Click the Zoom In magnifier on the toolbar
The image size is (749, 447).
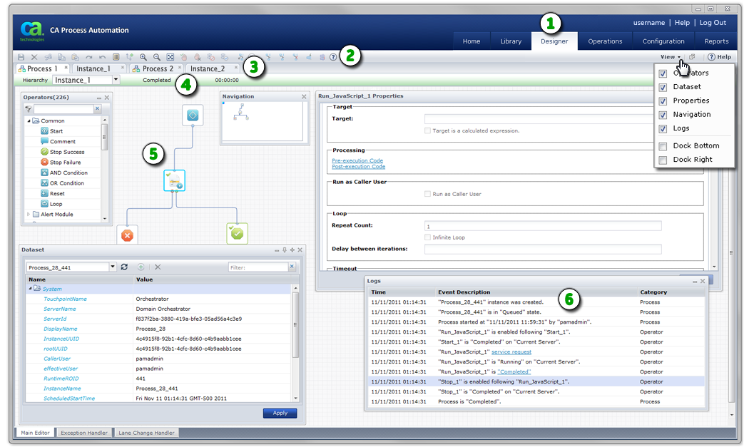[143, 56]
